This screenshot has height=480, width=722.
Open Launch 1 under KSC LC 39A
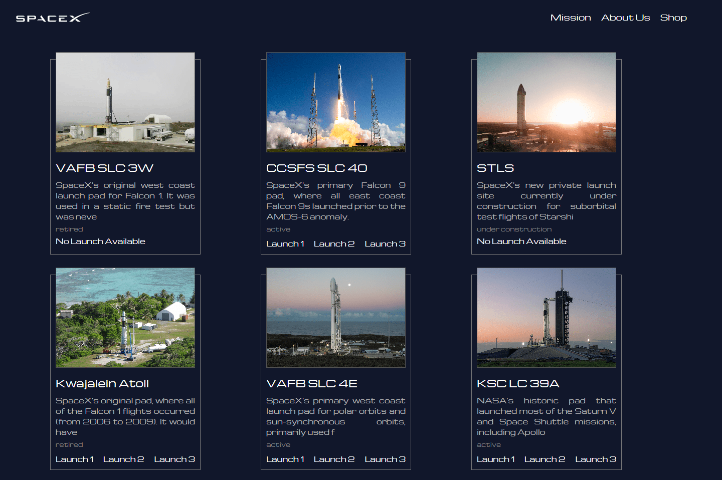pyautogui.click(x=496, y=459)
